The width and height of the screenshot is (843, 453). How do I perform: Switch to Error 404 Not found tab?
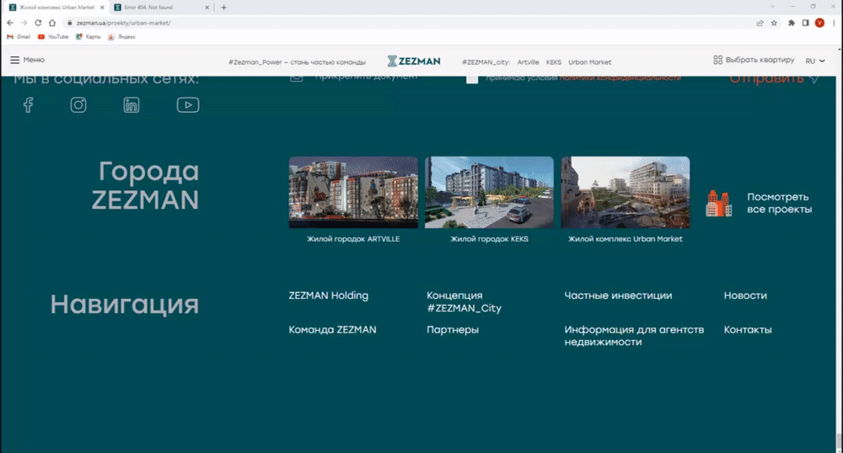(x=162, y=8)
